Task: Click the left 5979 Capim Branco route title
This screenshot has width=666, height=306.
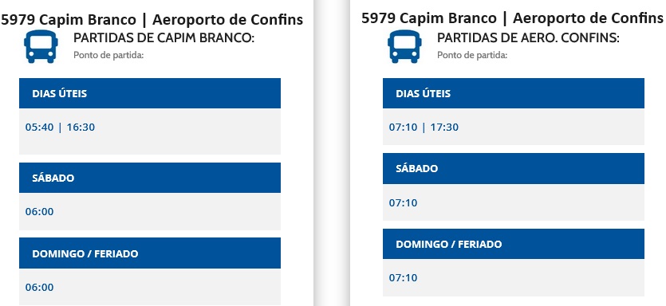Action: pos(152,19)
